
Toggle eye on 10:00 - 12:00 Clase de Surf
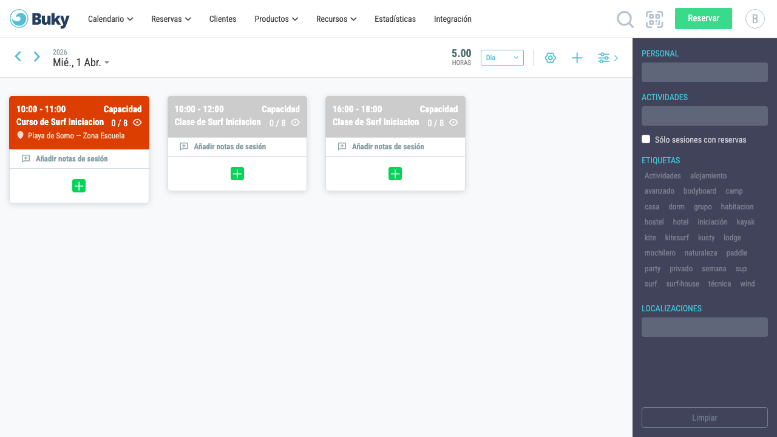[x=296, y=122]
